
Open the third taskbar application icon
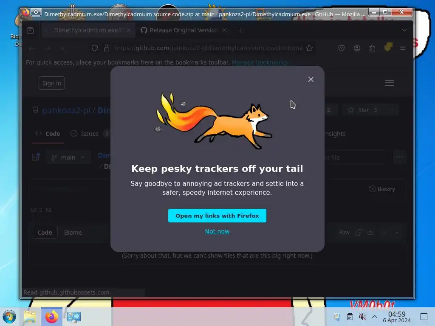(x=74, y=317)
